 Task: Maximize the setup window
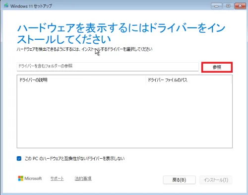click(228, 6)
